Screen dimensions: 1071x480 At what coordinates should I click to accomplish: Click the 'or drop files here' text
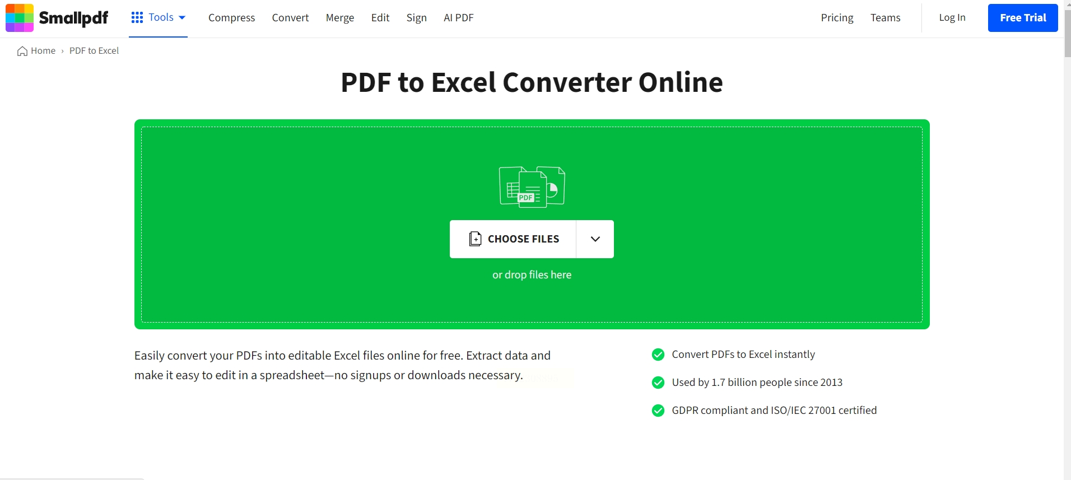coord(532,275)
